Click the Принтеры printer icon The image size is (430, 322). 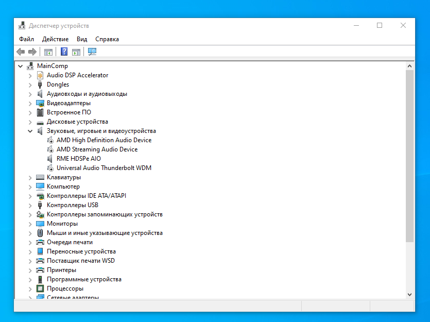pos(40,270)
